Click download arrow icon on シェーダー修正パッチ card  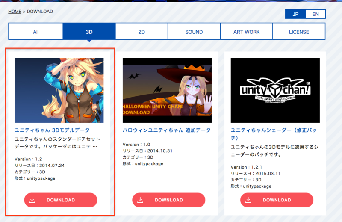pyautogui.click(x=248, y=200)
